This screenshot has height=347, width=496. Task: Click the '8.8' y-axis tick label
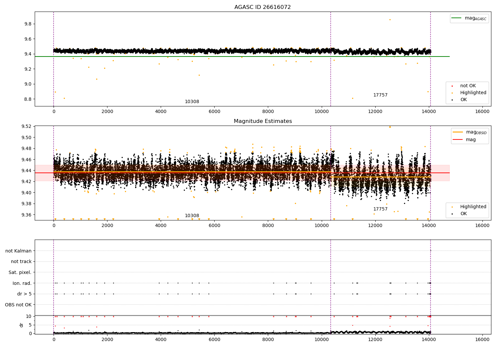28,99
